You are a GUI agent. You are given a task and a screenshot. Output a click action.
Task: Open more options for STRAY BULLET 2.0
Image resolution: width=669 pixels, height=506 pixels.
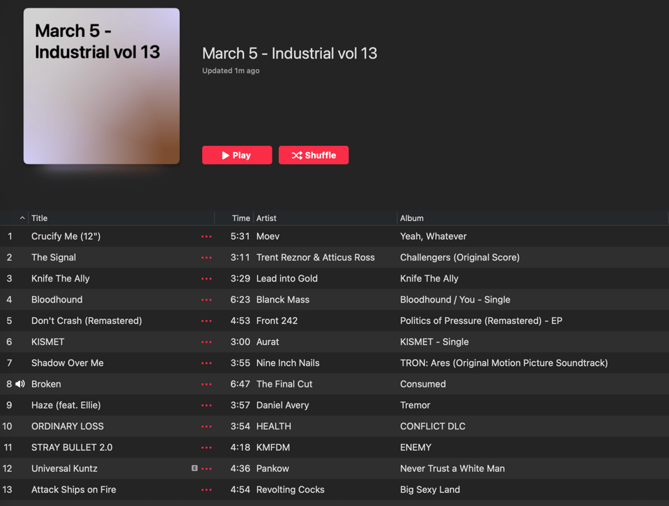point(206,447)
